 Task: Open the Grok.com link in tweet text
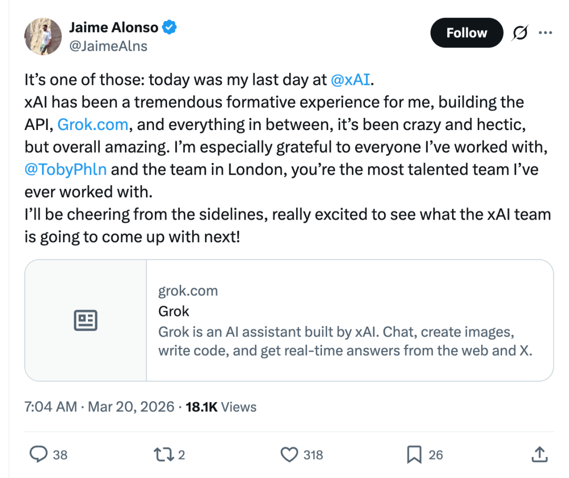(x=93, y=125)
